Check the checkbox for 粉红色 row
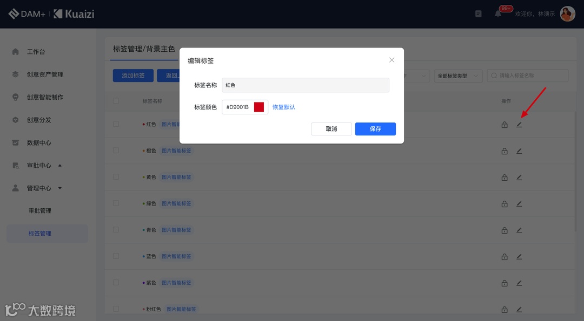 point(116,309)
